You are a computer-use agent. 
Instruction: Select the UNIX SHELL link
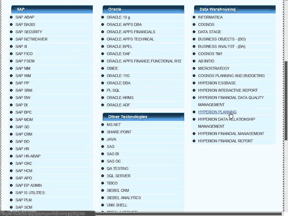coord(117,205)
